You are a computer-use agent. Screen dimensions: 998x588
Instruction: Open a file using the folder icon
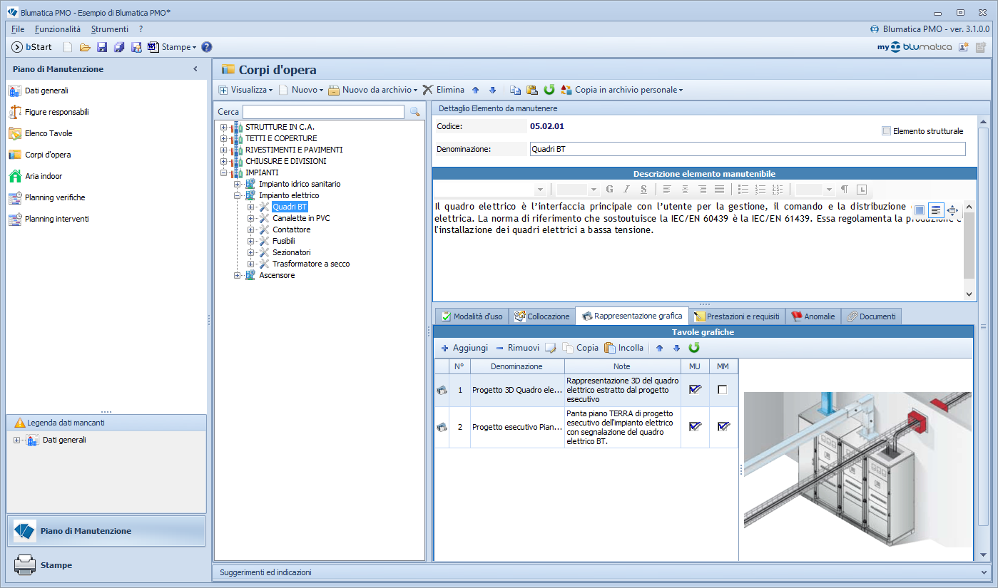(85, 47)
